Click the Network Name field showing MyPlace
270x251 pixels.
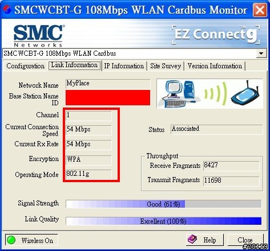tap(108, 84)
